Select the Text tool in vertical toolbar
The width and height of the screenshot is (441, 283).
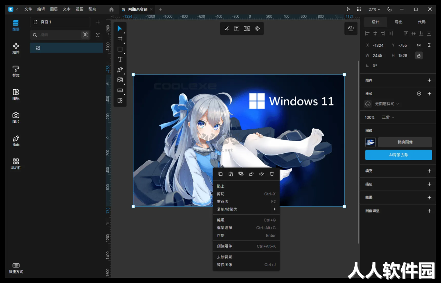pyautogui.click(x=120, y=59)
